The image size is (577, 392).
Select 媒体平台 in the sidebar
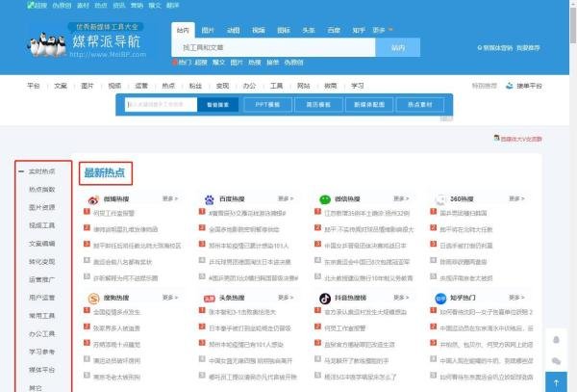pyautogui.click(x=42, y=370)
